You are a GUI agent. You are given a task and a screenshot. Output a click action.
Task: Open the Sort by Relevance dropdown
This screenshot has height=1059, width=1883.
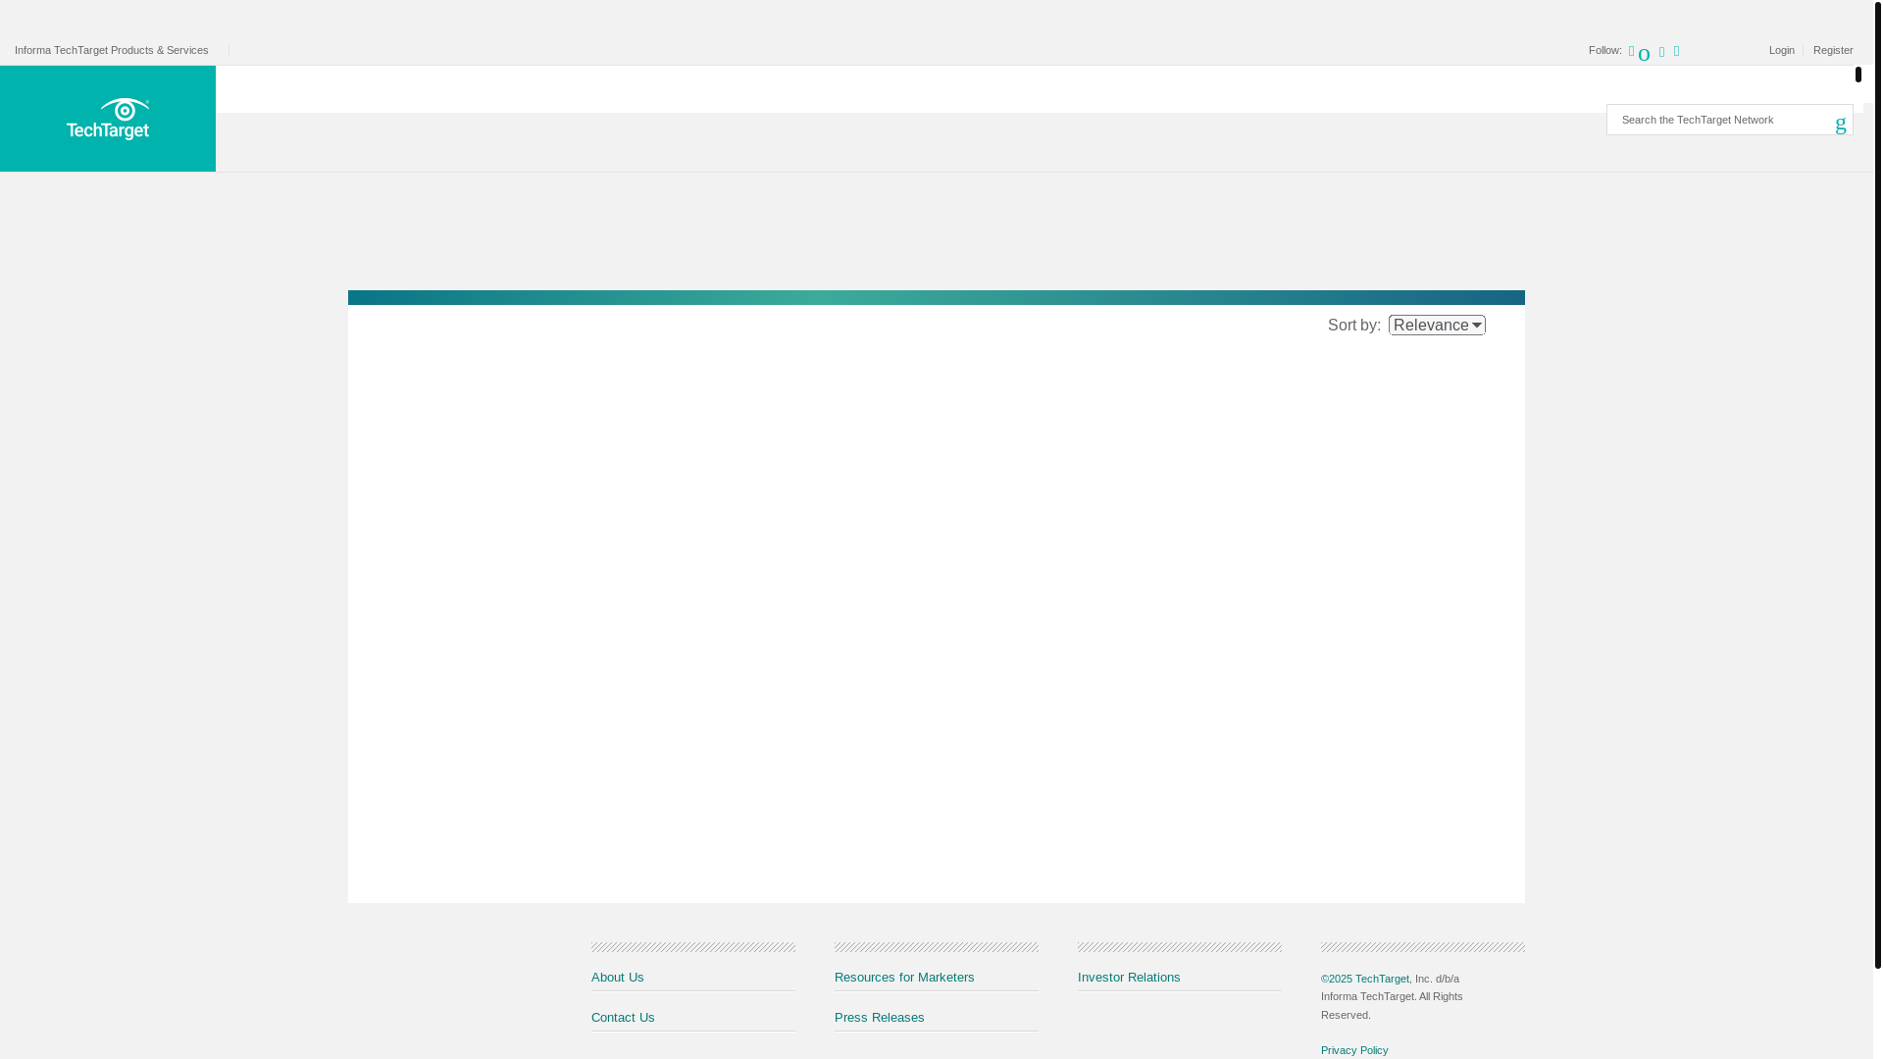1437,325
